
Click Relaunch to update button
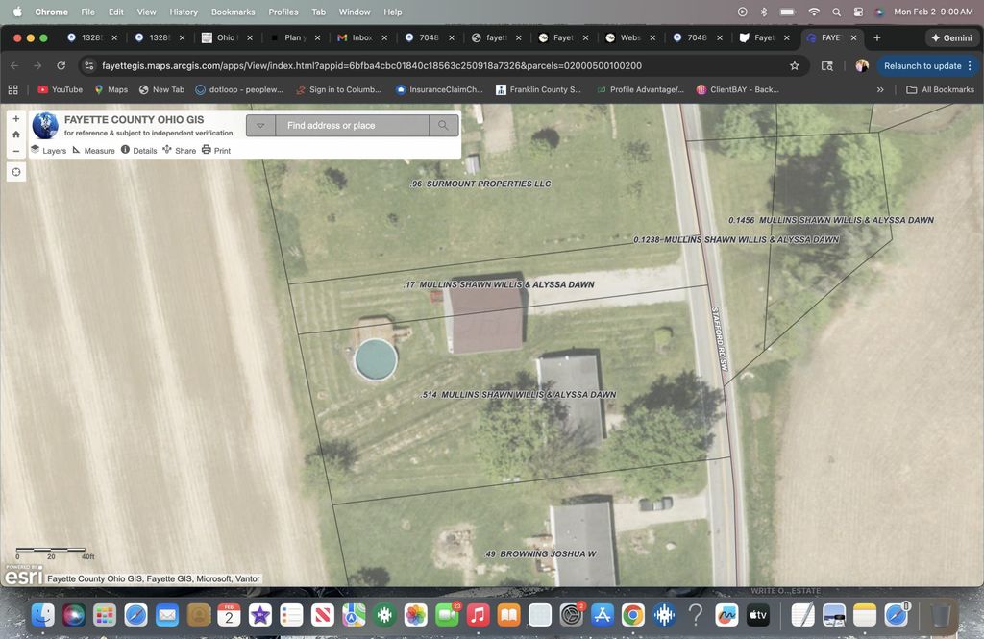[x=922, y=65]
